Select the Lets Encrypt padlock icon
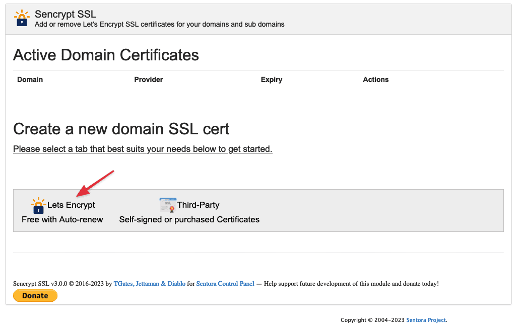The image size is (521, 332). (x=38, y=205)
